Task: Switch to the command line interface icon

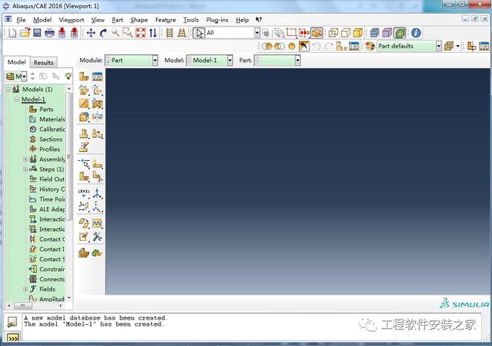Action: [x=13, y=338]
